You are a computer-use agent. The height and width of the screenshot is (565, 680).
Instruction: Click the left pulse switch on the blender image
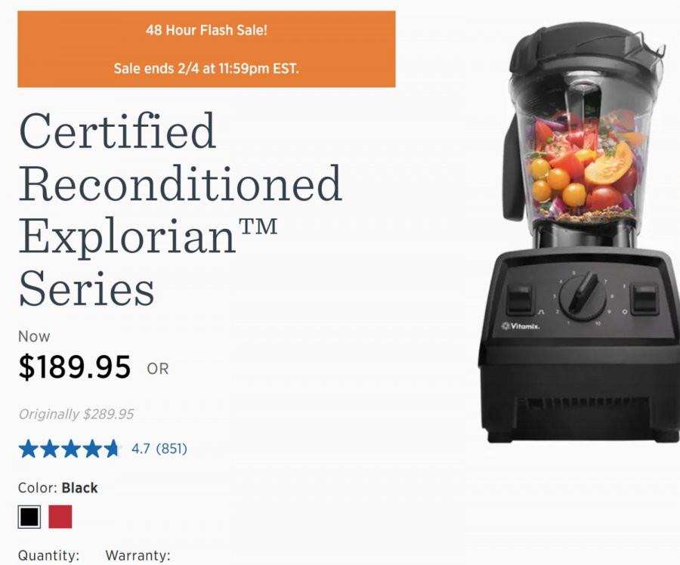521,299
